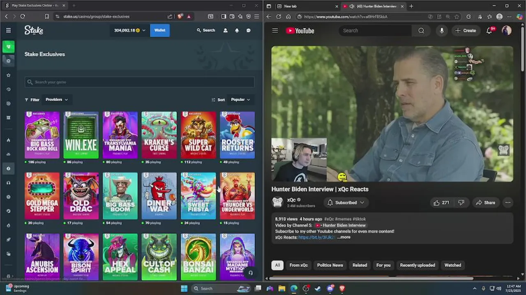
Task: Focus the Search your game field
Action: click(x=140, y=82)
